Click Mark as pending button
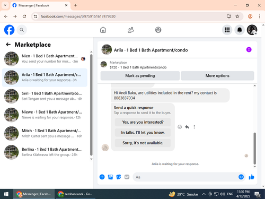 tap(140, 76)
